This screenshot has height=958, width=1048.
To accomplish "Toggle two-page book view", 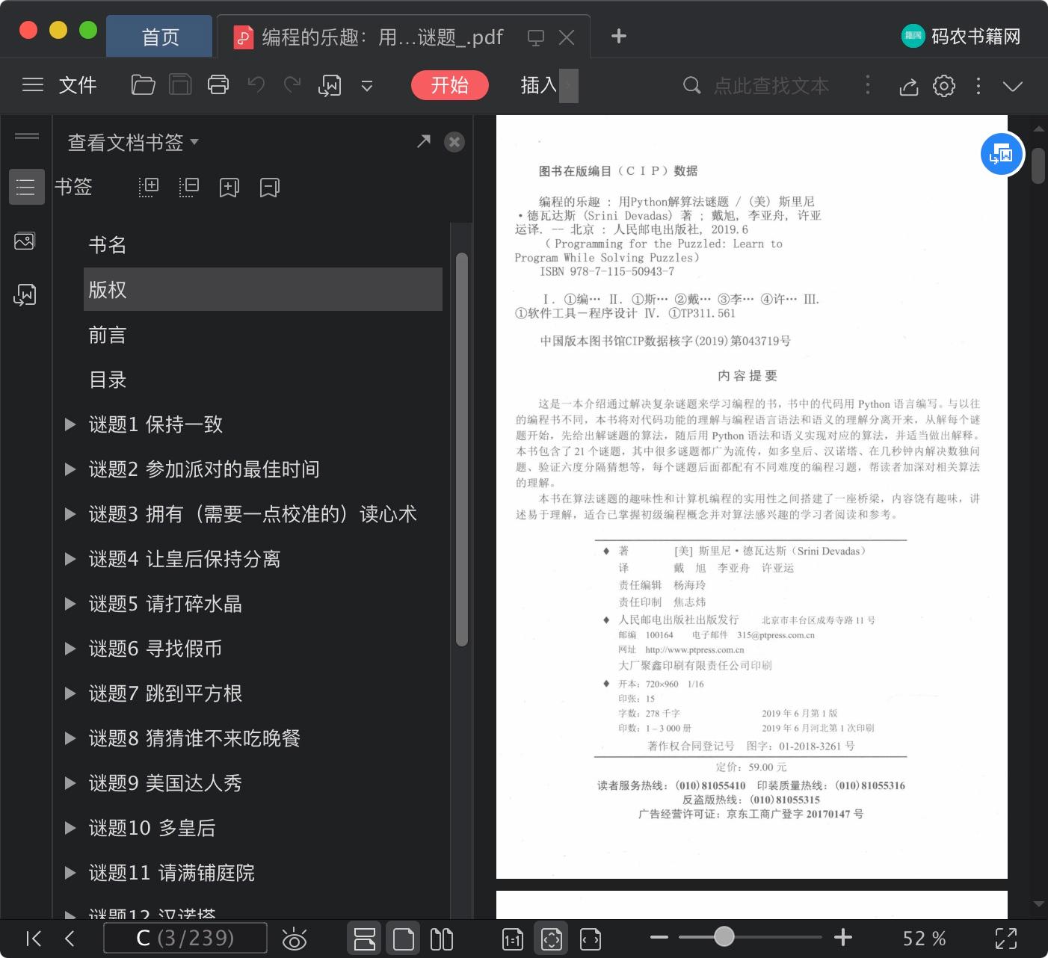I will point(442,939).
